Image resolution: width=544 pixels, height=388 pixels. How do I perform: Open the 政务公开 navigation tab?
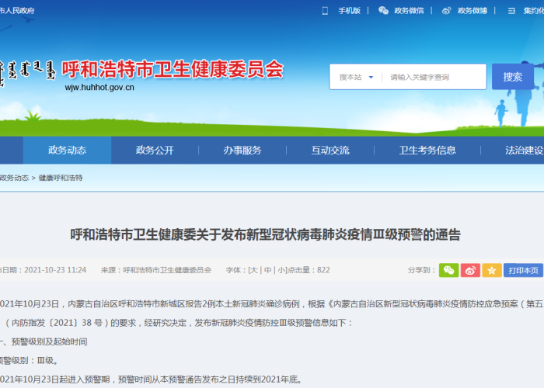coord(155,150)
